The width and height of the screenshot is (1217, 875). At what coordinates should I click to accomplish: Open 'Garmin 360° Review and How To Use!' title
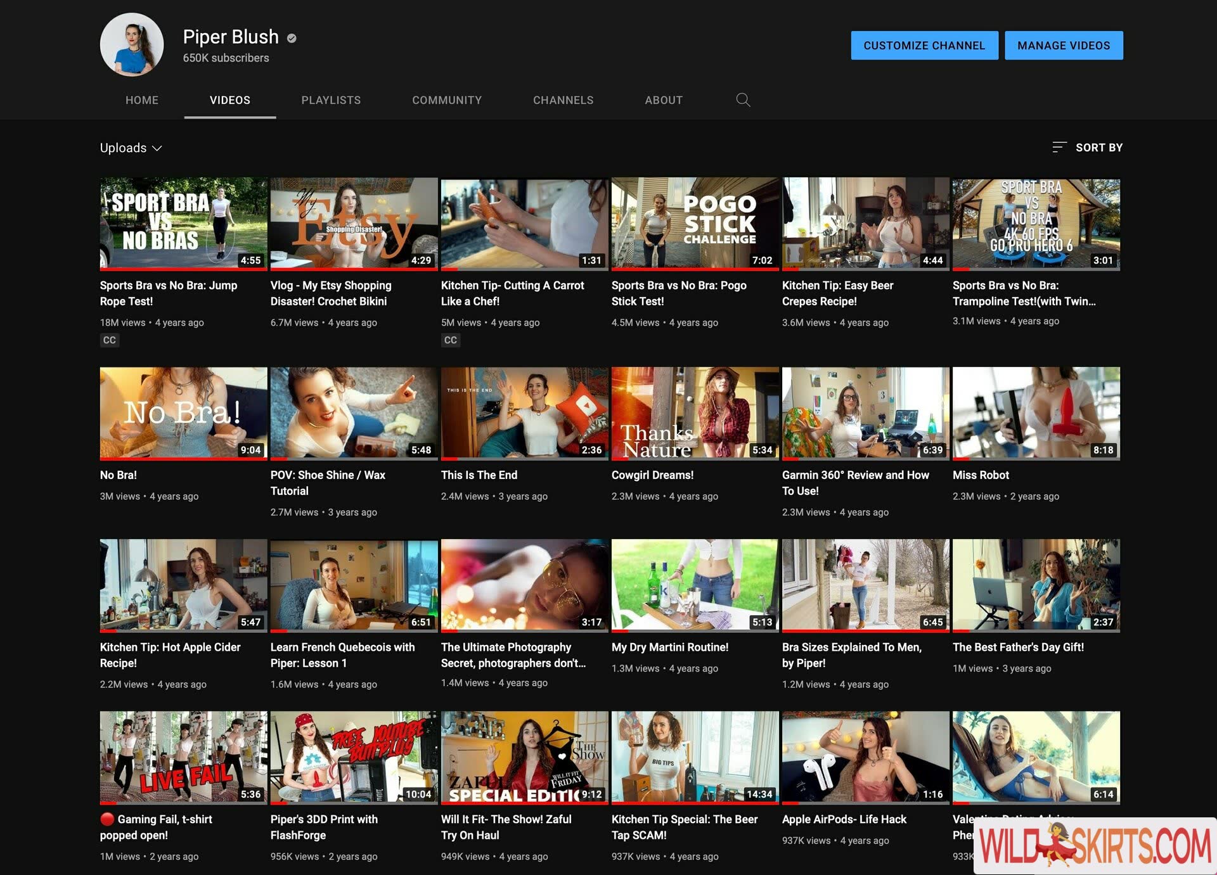click(856, 483)
